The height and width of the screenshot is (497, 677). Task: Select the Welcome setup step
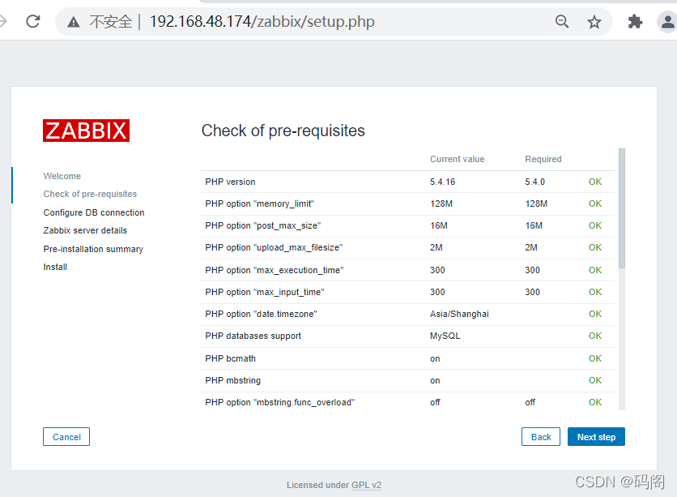(x=62, y=176)
